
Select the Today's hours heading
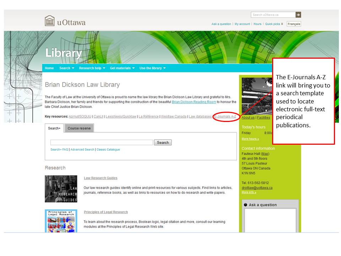coord(254,127)
